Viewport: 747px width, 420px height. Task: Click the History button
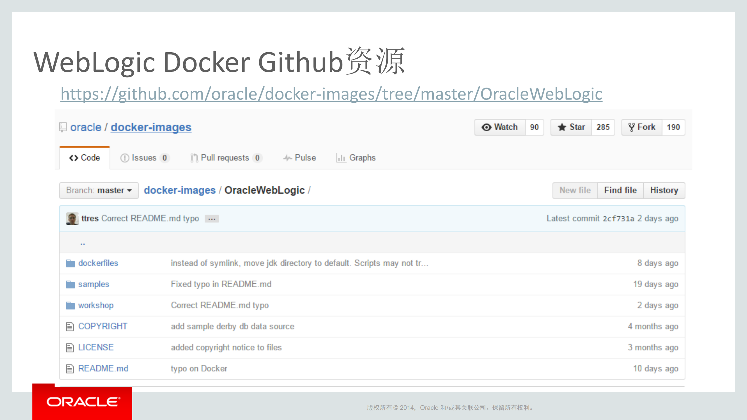[664, 190]
